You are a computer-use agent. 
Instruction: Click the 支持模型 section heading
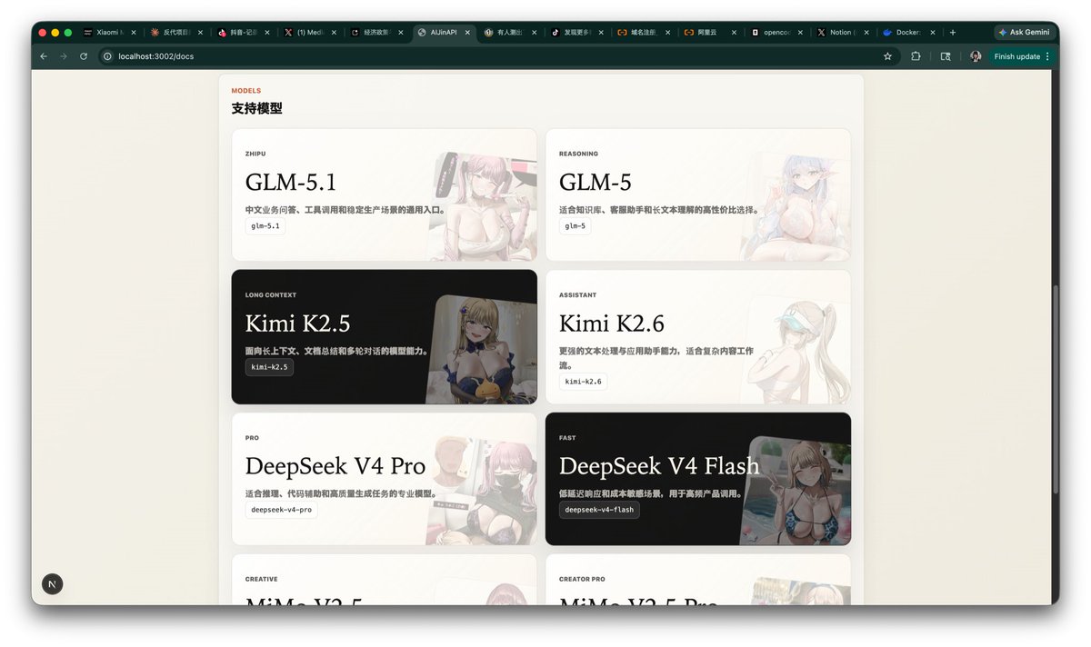[x=256, y=108]
